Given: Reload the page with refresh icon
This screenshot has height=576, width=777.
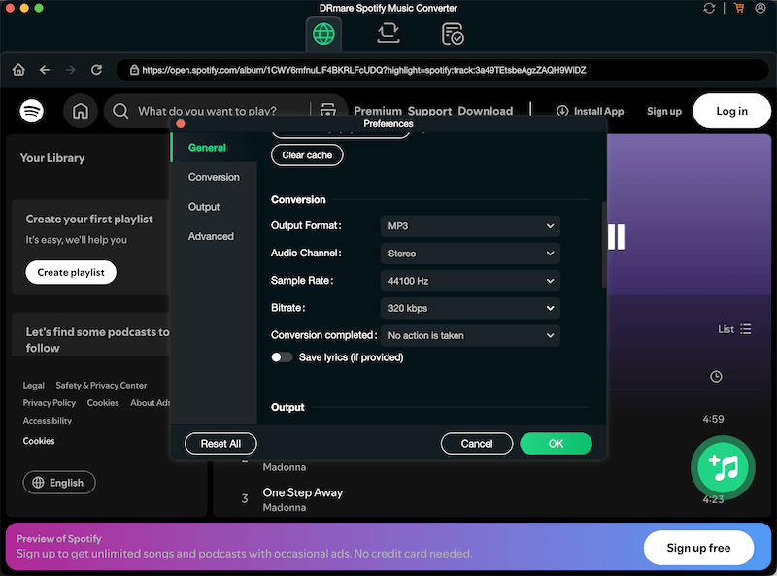Looking at the screenshot, I should point(96,70).
